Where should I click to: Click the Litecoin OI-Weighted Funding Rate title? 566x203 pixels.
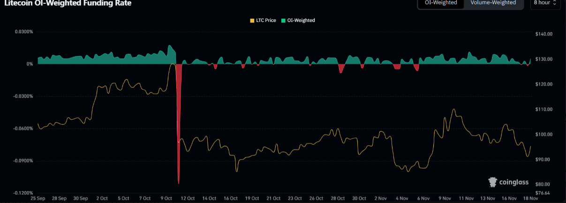[68, 3]
